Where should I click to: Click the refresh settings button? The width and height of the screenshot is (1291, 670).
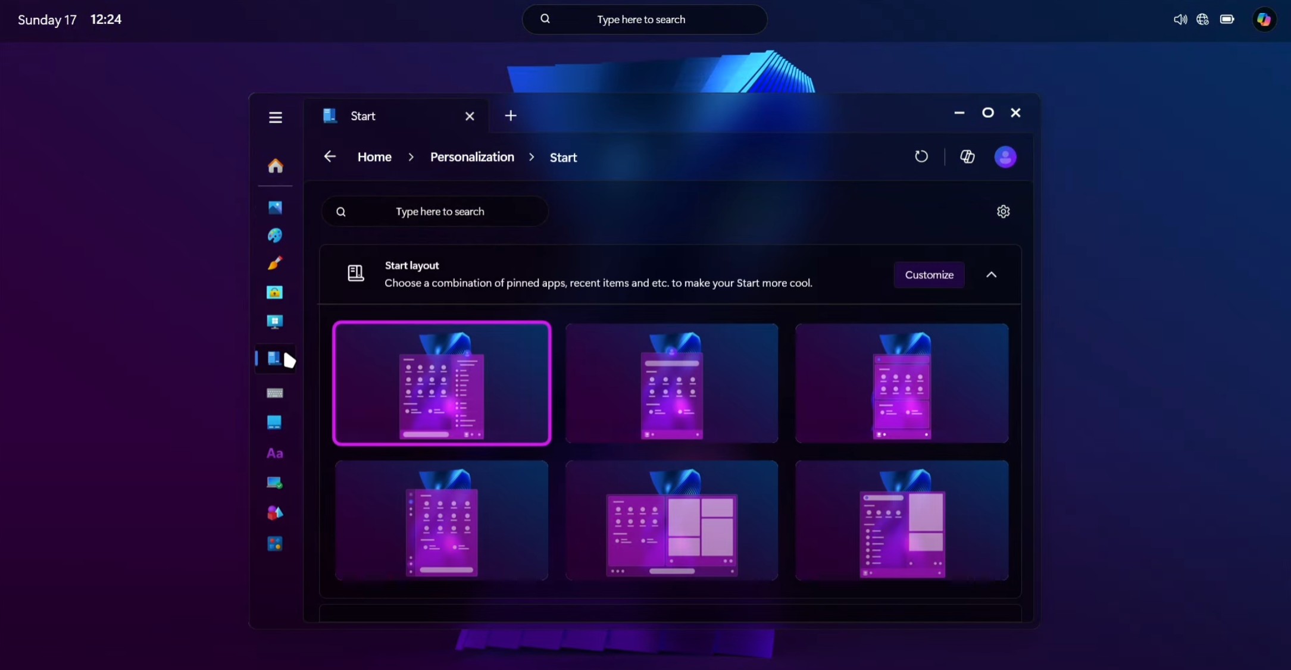[x=921, y=156]
